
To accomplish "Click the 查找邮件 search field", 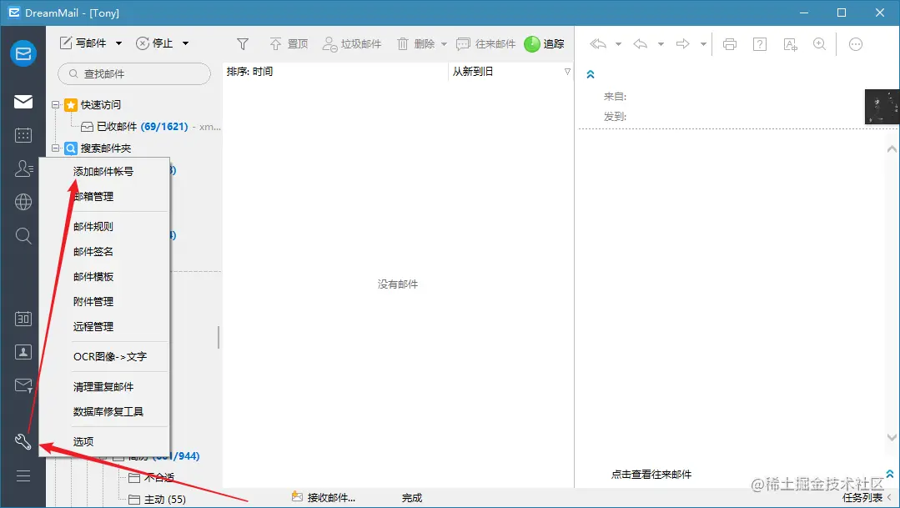I will click(x=134, y=73).
